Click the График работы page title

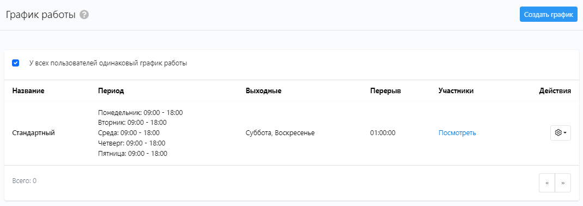(40, 15)
